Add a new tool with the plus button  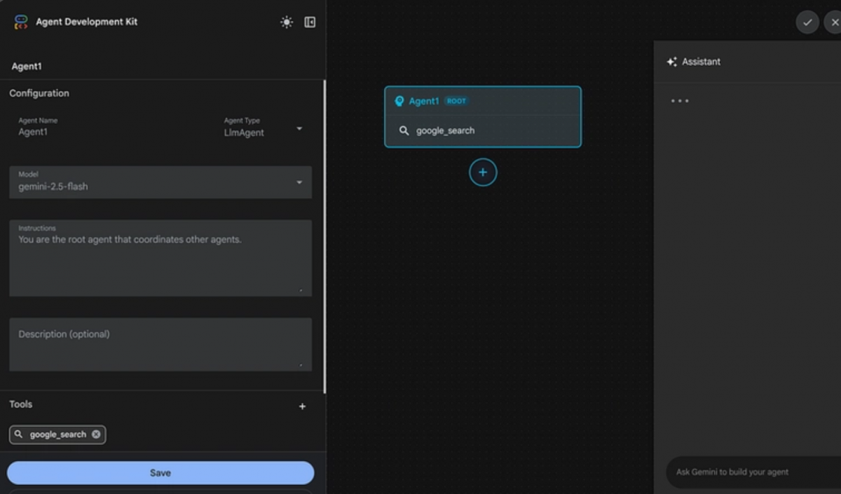(x=302, y=406)
